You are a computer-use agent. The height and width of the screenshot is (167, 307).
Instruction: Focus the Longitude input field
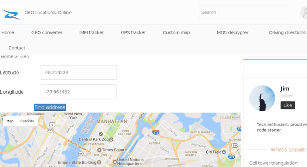point(79,92)
